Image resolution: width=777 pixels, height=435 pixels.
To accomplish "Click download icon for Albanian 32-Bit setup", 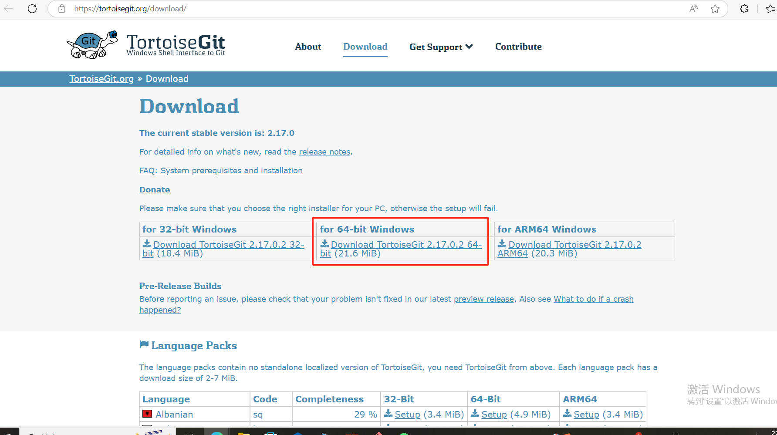I will [x=388, y=413].
